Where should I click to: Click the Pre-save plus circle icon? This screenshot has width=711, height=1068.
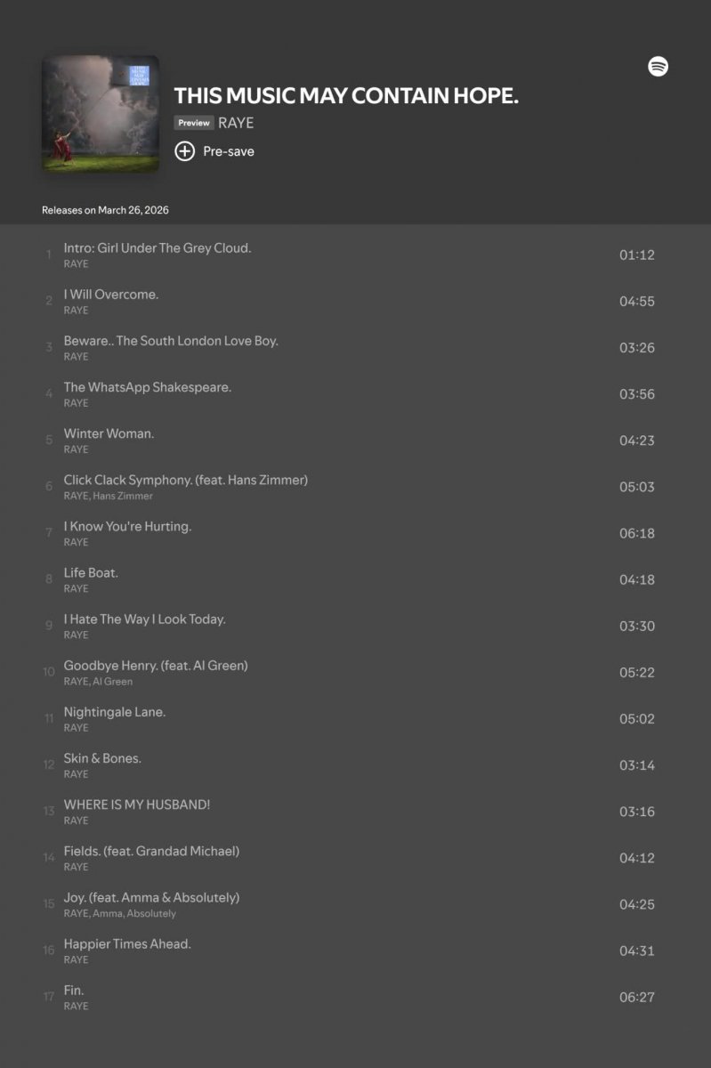click(184, 151)
